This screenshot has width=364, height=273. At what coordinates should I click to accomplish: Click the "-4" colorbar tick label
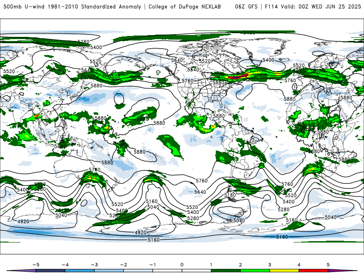pos(65,265)
